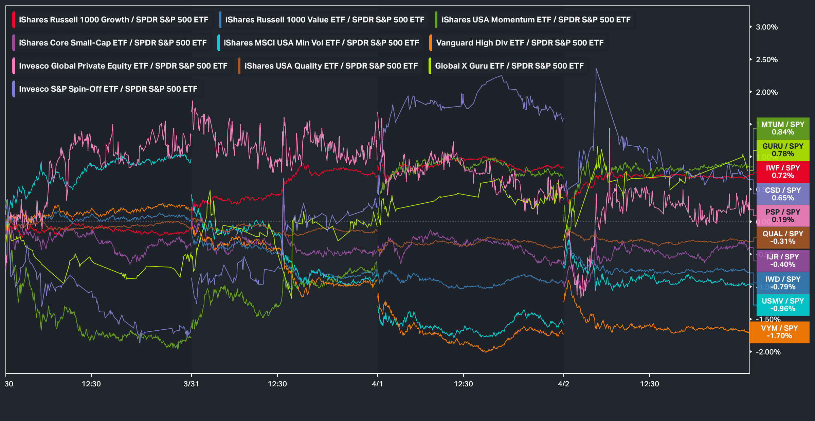Click the 4/1 date marker on time axis
The height and width of the screenshot is (421, 815).
377,384
